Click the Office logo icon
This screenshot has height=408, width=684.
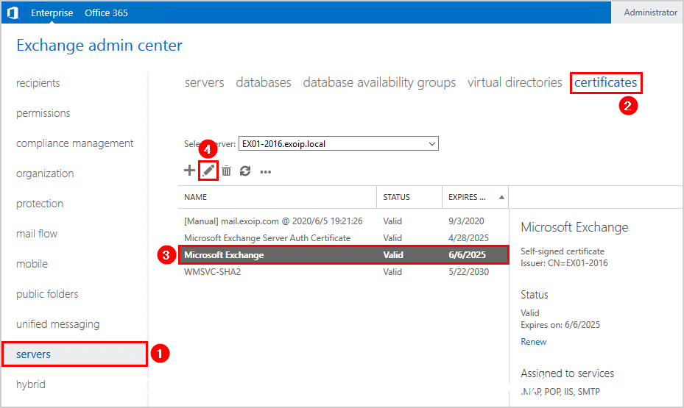[13, 12]
